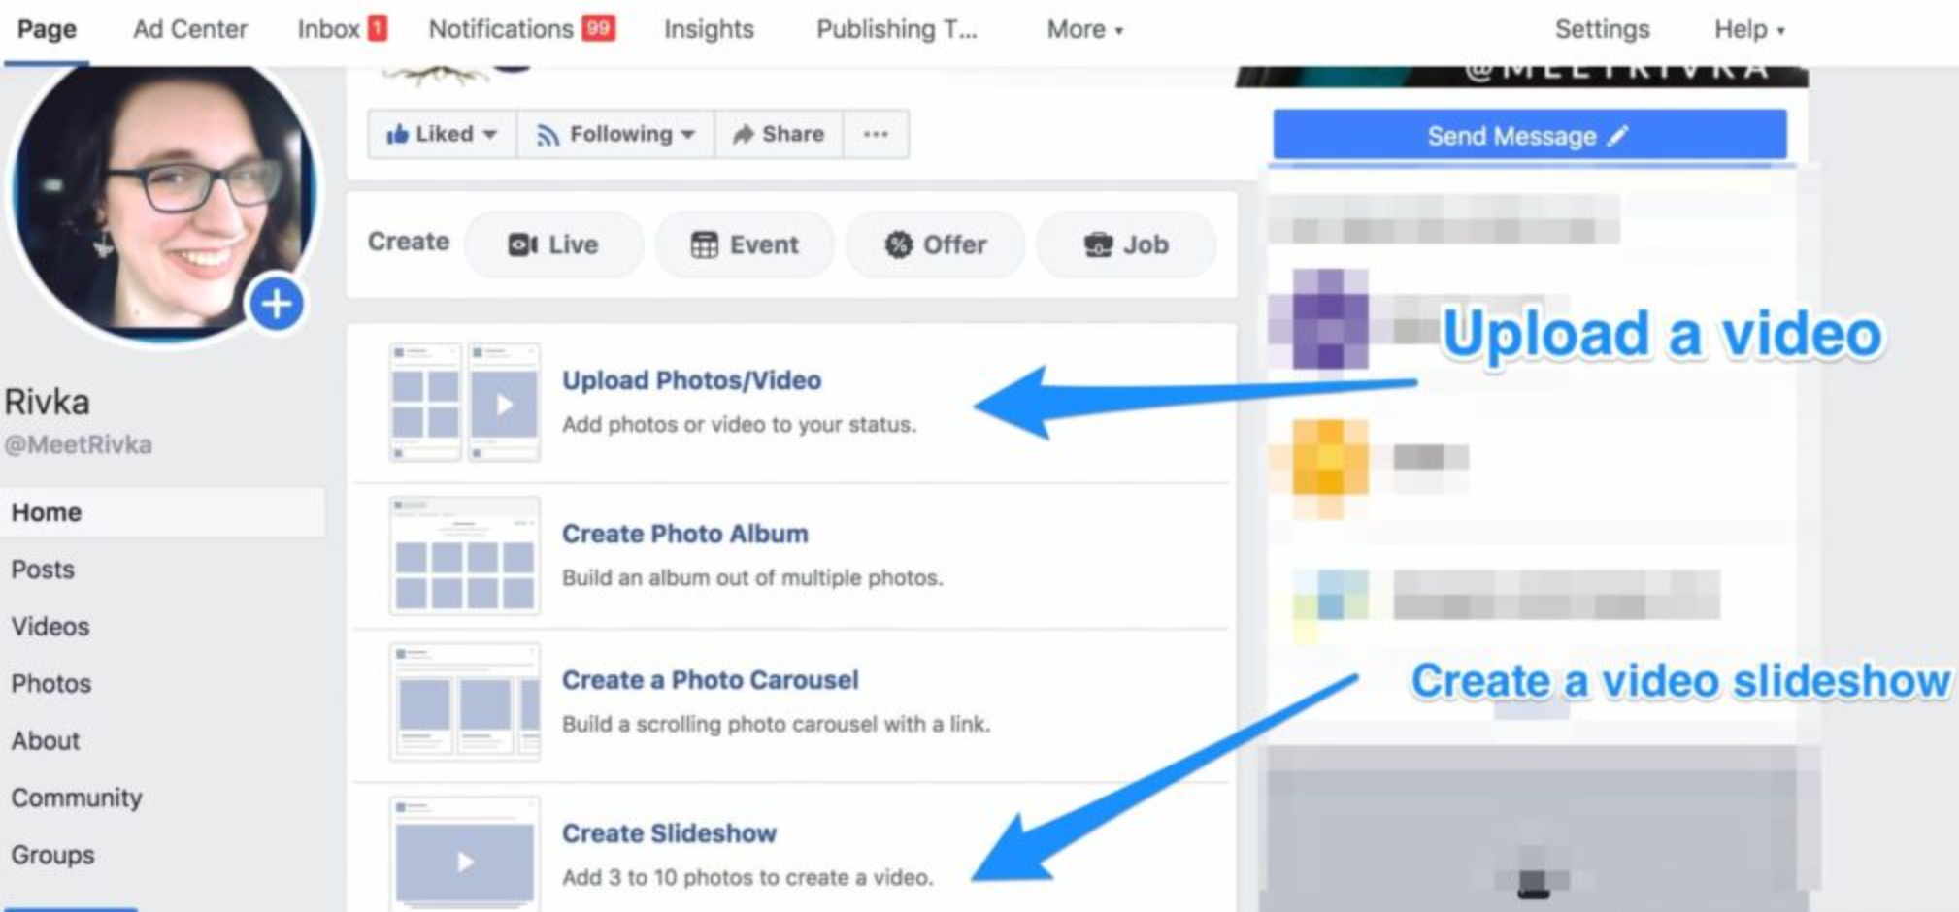1959x912 pixels.
Task: Click the Share icon on the page
Action: pos(777,134)
